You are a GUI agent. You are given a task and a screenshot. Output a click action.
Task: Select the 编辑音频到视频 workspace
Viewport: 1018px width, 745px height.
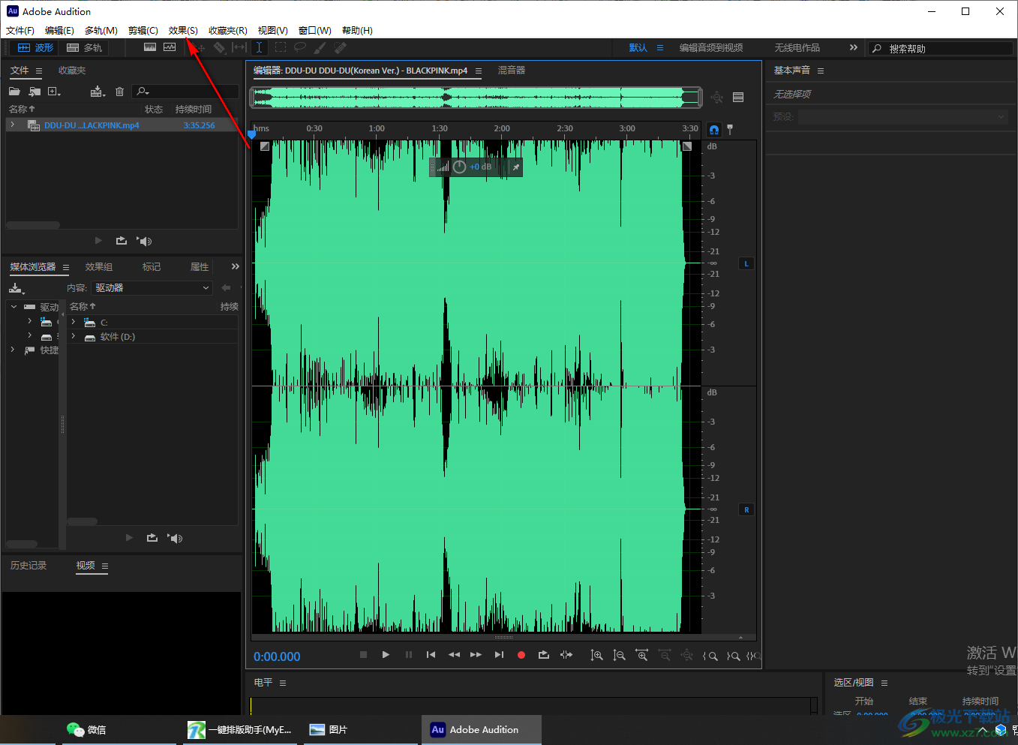click(x=711, y=48)
